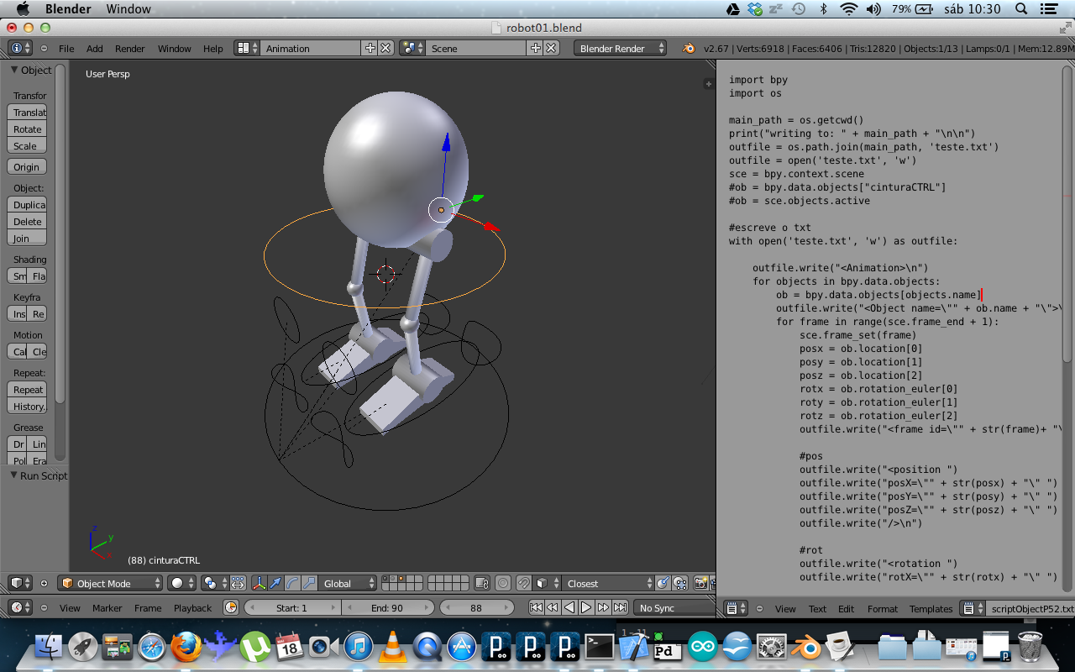Enable the proportional editing icon
The height and width of the screenshot is (672, 1075).
502,582
